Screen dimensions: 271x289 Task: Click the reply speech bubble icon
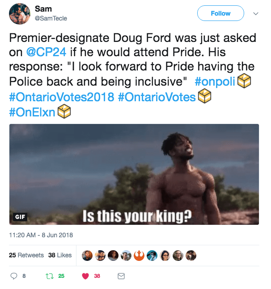tap(15, 276)
